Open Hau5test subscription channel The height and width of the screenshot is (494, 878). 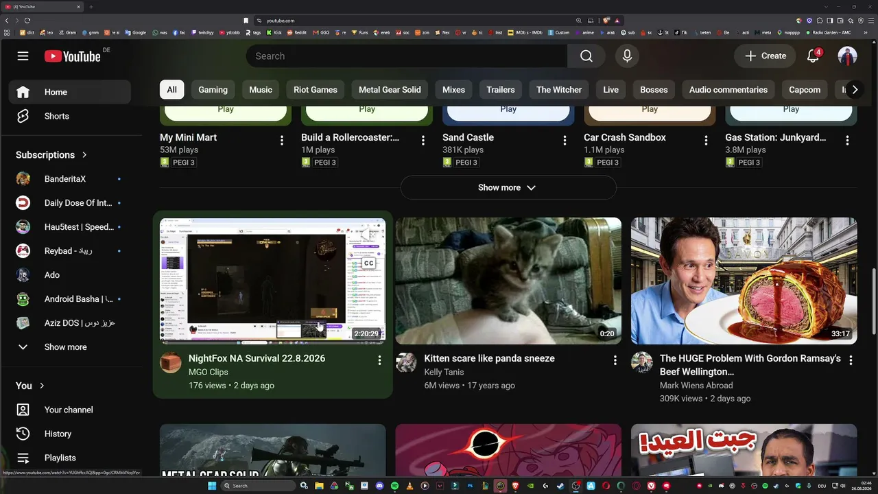click(x=69, y=227)
